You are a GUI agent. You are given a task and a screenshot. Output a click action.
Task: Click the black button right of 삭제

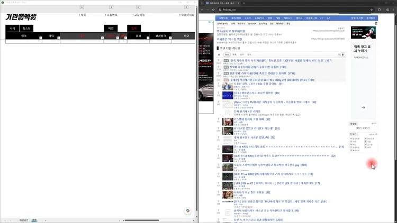coord(26,29)
